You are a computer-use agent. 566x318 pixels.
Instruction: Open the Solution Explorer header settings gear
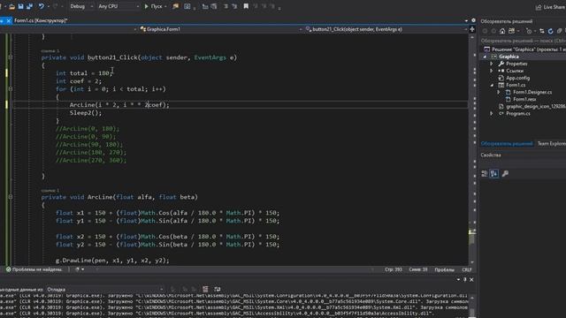(x=473, y=20)
